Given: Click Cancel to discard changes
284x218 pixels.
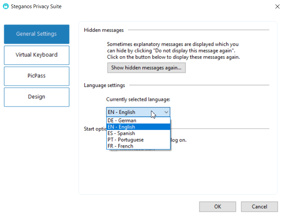Looking at the screenshot, I should click(259, 207).
